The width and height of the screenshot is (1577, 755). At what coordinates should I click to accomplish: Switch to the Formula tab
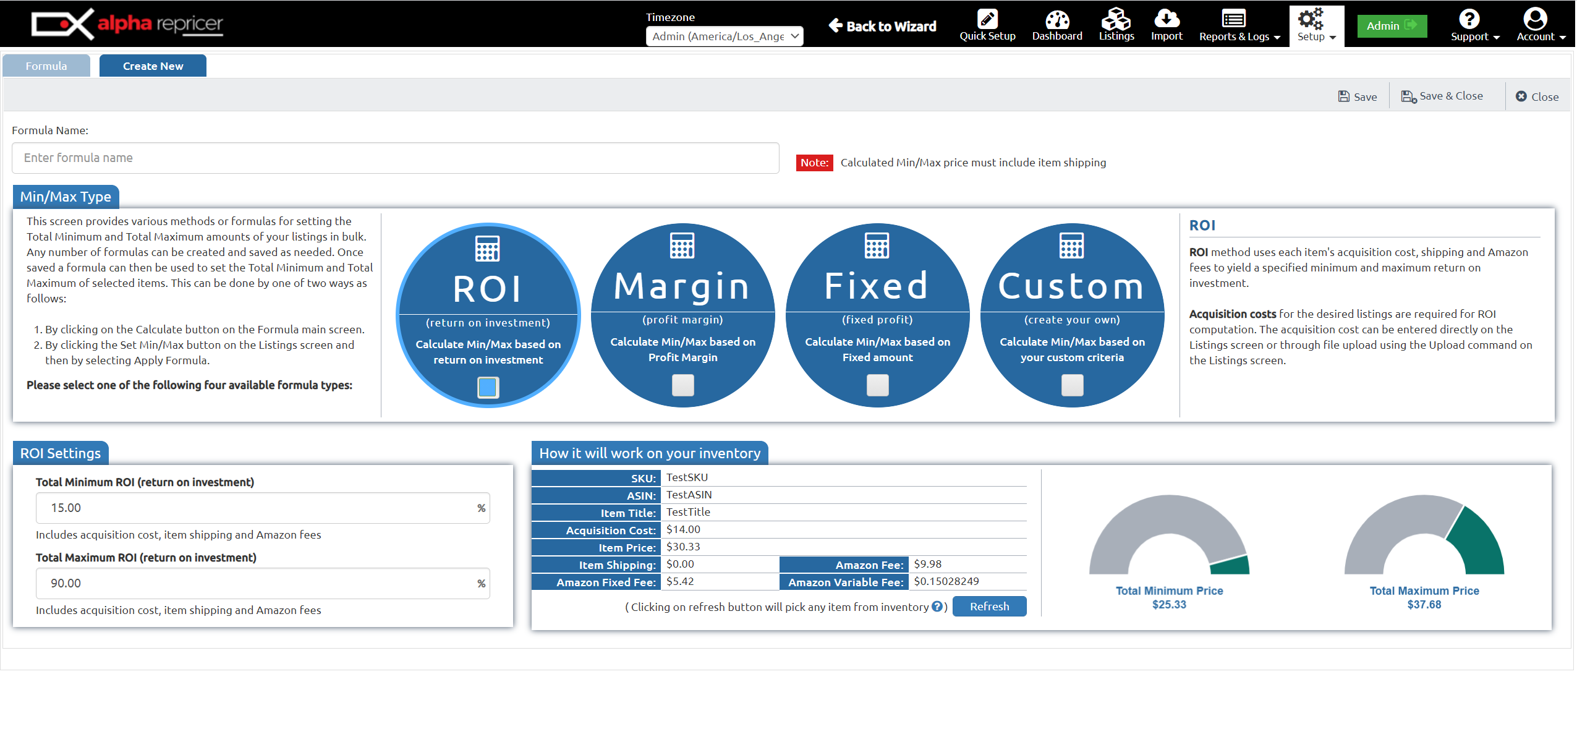click(46, 66)
